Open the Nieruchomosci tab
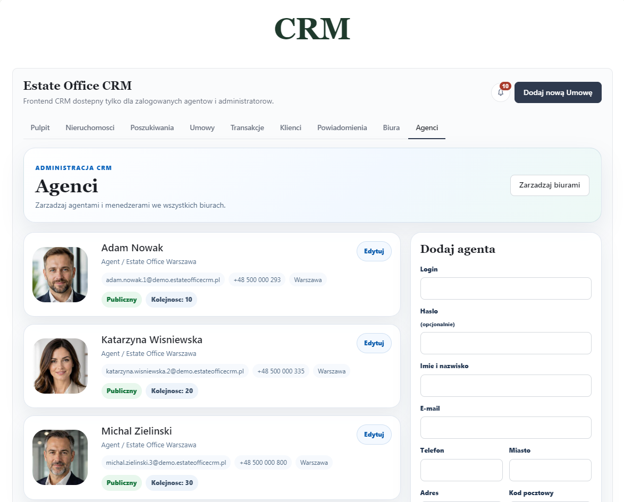 [90, 127]
